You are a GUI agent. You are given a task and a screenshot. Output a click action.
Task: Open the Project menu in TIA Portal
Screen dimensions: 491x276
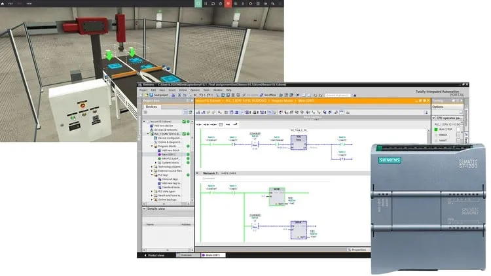(143, 90)
